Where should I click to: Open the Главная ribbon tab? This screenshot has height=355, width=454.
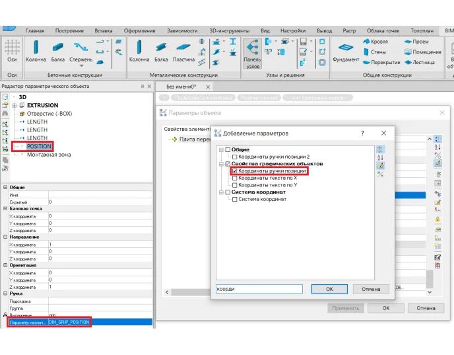click(35, 30)
